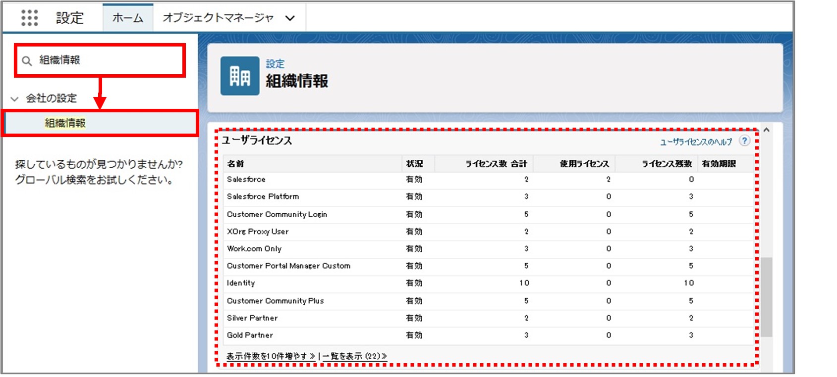Click 有効 status in the Identity row

tap(414, 283)
